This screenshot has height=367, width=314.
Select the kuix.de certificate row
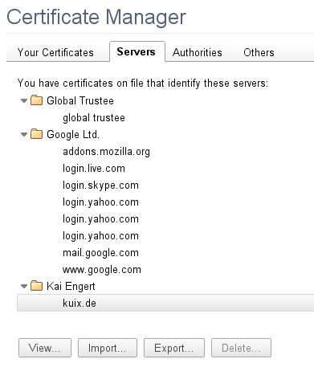[x=165, y=303]
